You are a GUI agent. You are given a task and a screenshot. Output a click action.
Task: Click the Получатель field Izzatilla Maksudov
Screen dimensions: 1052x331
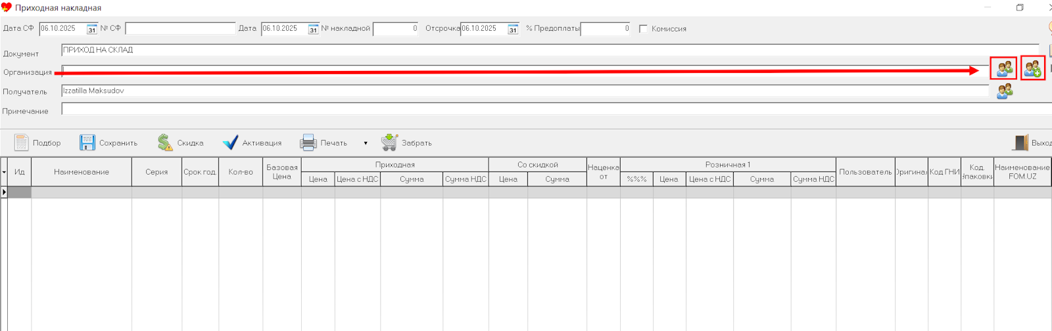click(525, 91)
